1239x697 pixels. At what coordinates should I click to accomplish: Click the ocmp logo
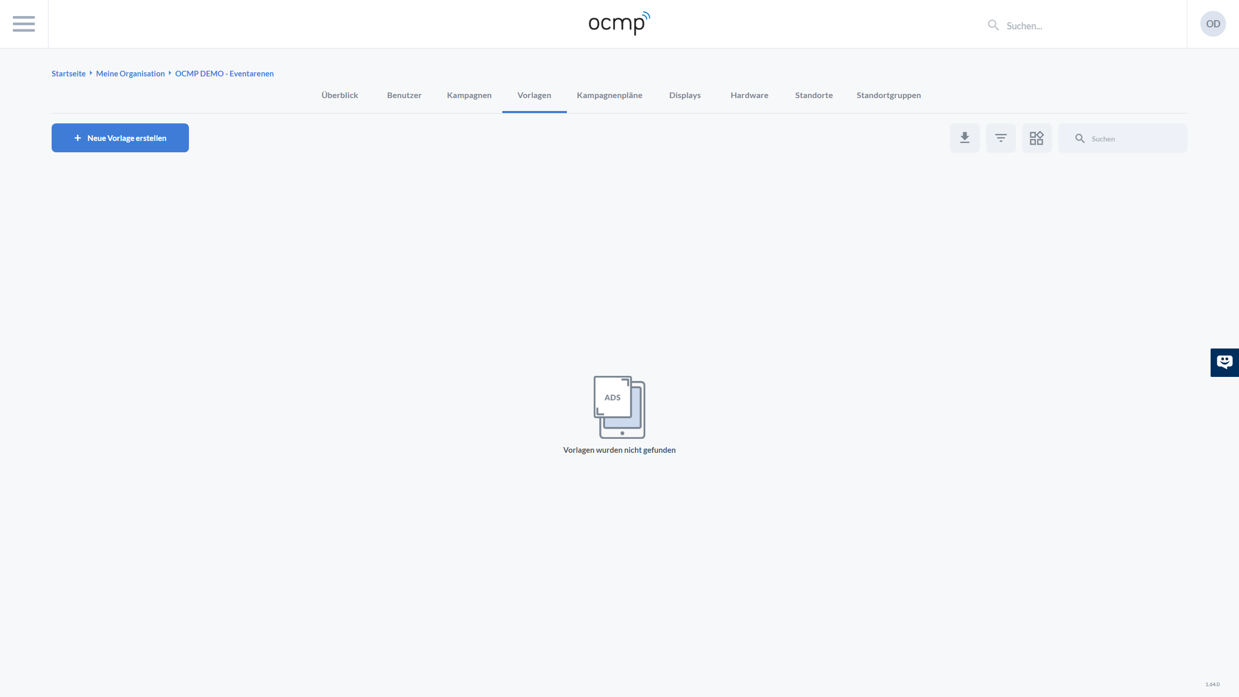point(619,23)
